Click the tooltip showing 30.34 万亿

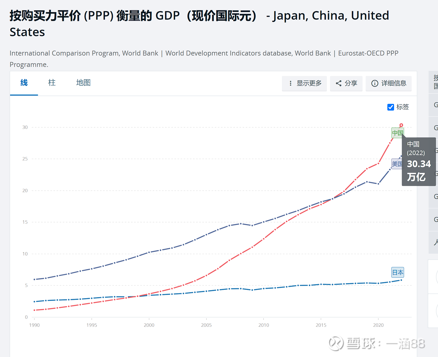click(x=419, y=161)
